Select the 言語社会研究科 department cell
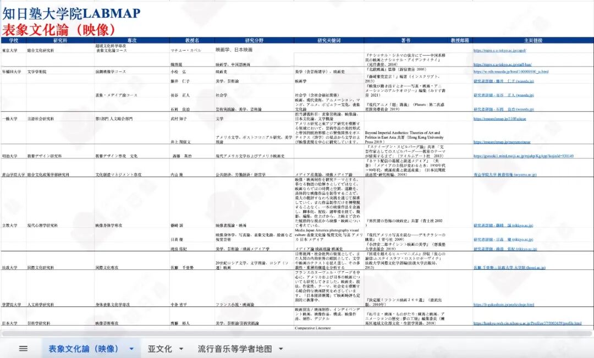The height and width of the screenshot is (358, 594). pos(41,119)
